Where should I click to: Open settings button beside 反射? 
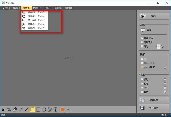pyautogui.click(x=165, y=80)
